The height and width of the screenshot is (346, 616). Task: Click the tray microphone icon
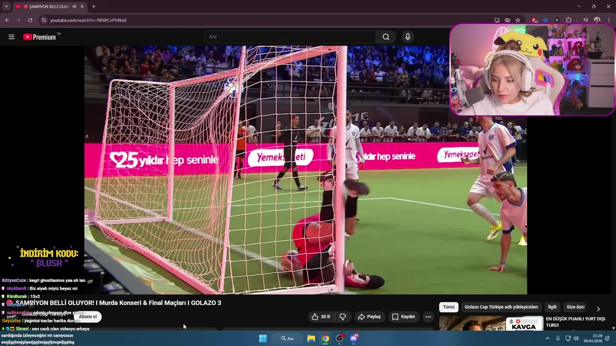[x=558, y=338]
